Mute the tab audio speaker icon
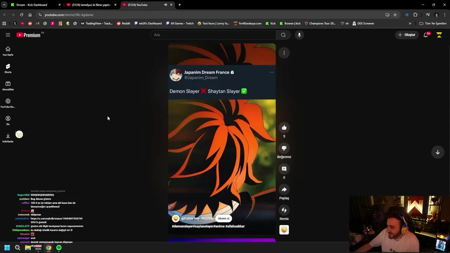The width and height of the screenshot is (450, 253). [x=166, y=5]
